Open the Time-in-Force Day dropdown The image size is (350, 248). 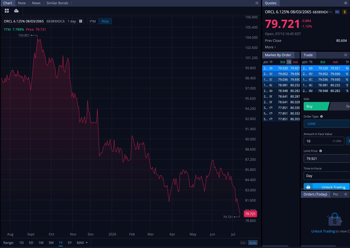point(327,176)
